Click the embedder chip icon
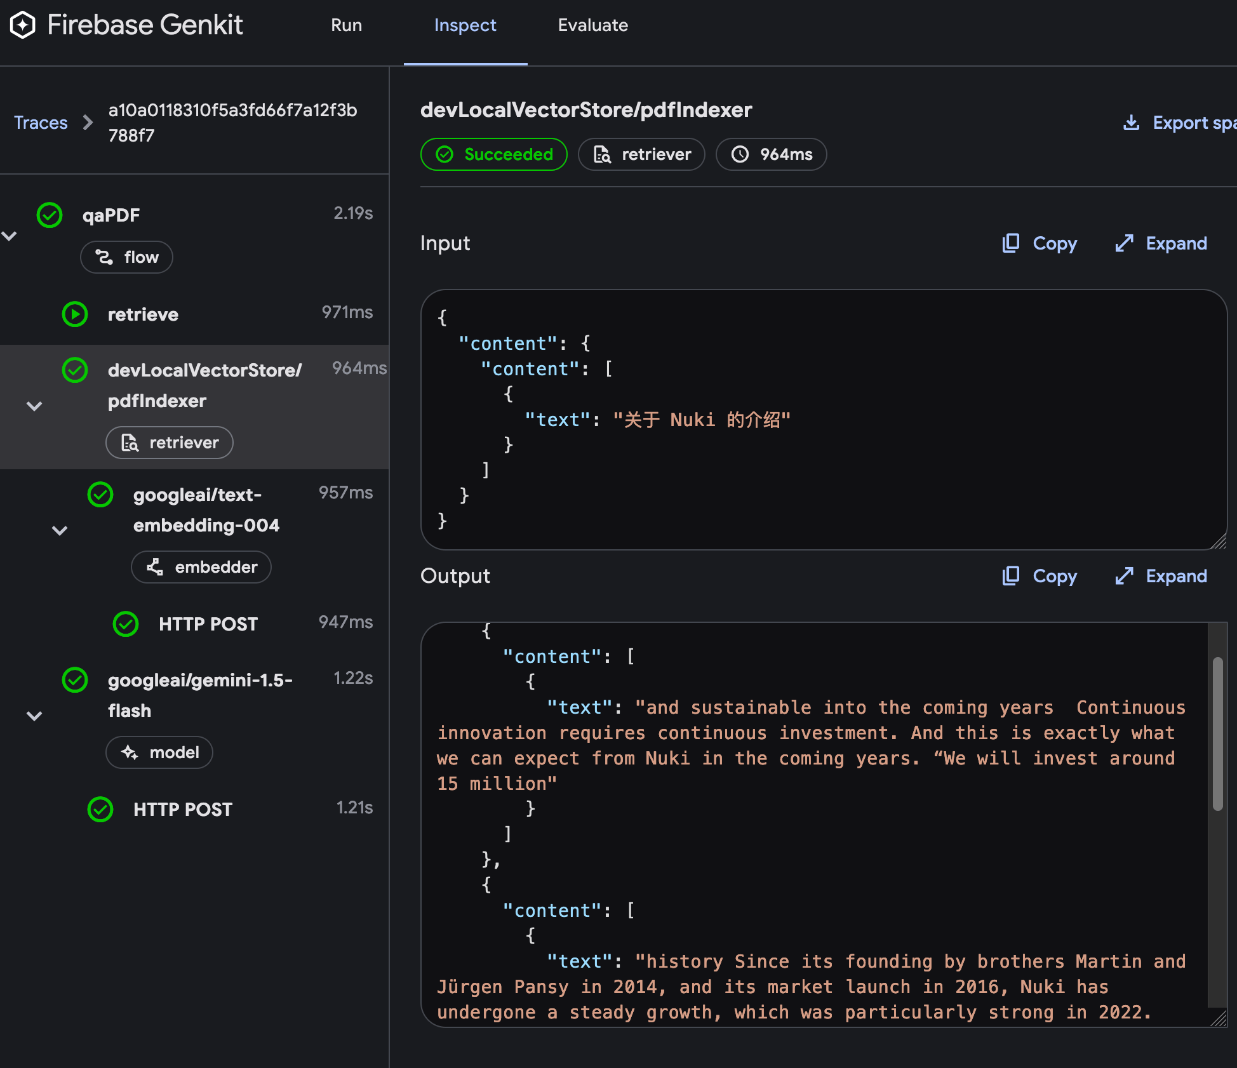Image resolution: width=1237 pixels, height=1068 pixels. pos(155,567)
